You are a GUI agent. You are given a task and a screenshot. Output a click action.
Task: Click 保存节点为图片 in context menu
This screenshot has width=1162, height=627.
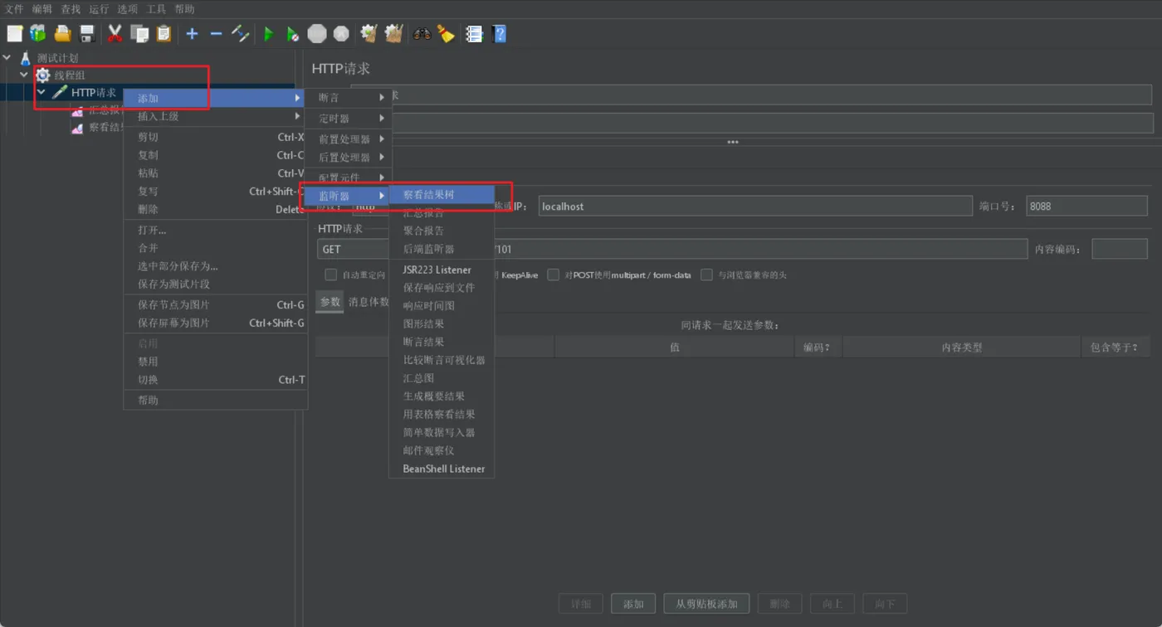(x=216, y=305)
